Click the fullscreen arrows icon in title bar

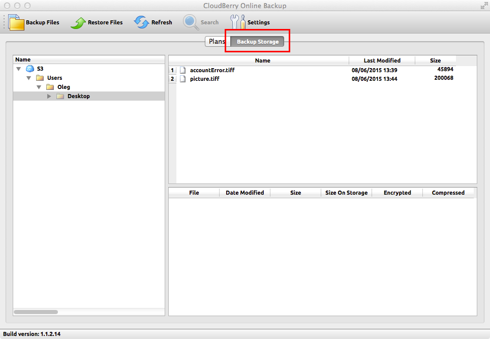pos(484,6)
